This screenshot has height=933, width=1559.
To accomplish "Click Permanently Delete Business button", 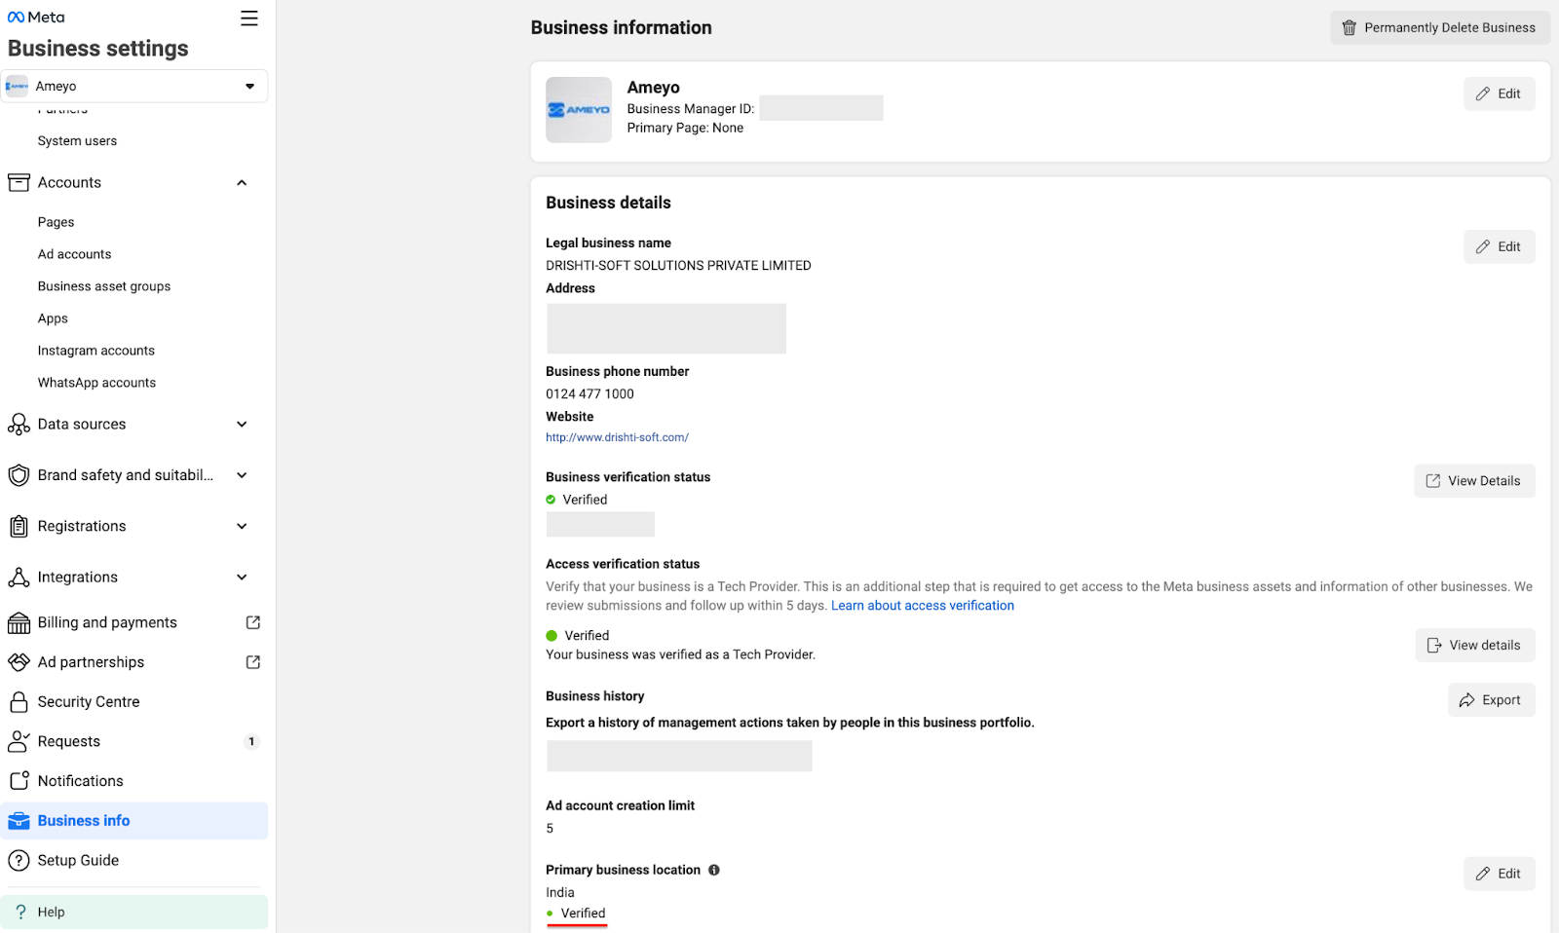I will (1440, 28).
